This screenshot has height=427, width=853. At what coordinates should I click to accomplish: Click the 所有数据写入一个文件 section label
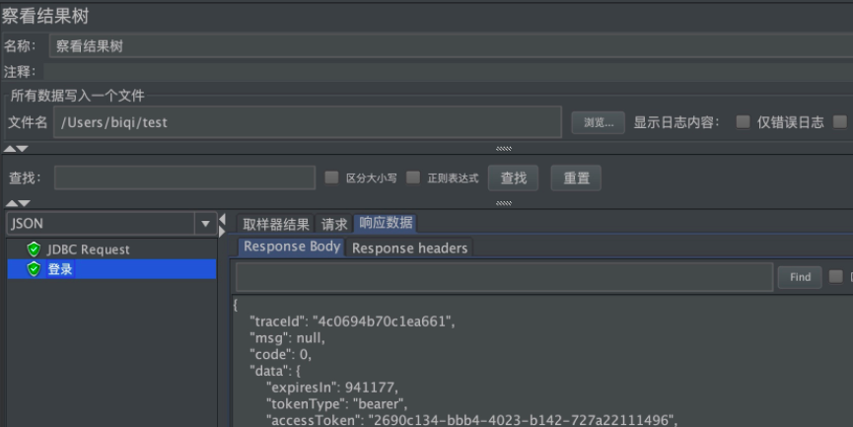[x=77, y=96]
